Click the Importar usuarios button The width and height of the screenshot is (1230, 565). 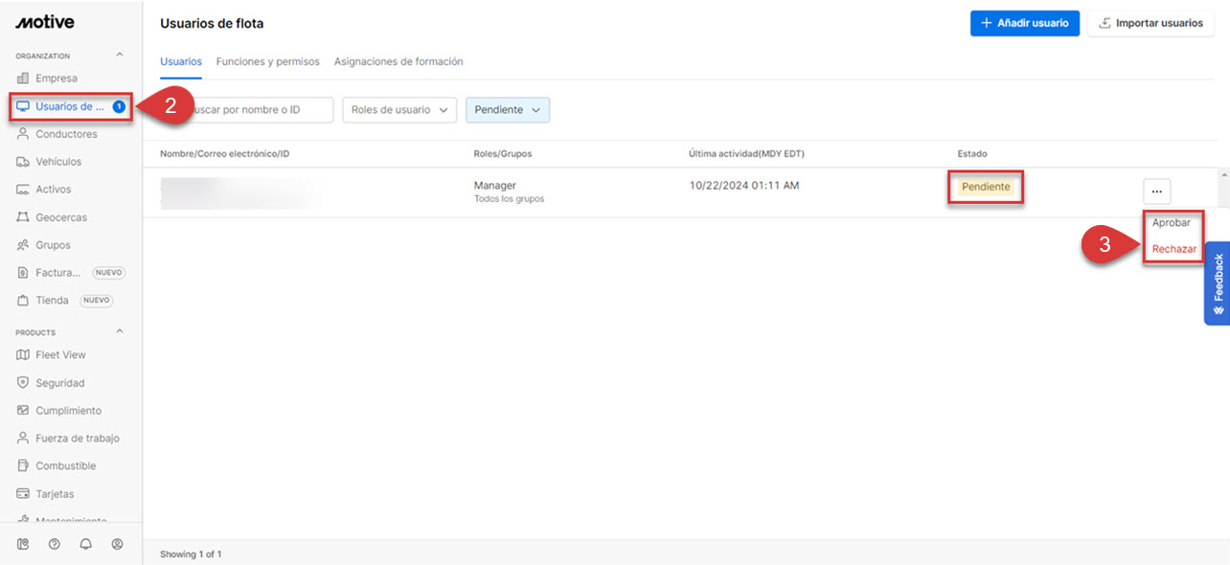[x=1150, y=23]
